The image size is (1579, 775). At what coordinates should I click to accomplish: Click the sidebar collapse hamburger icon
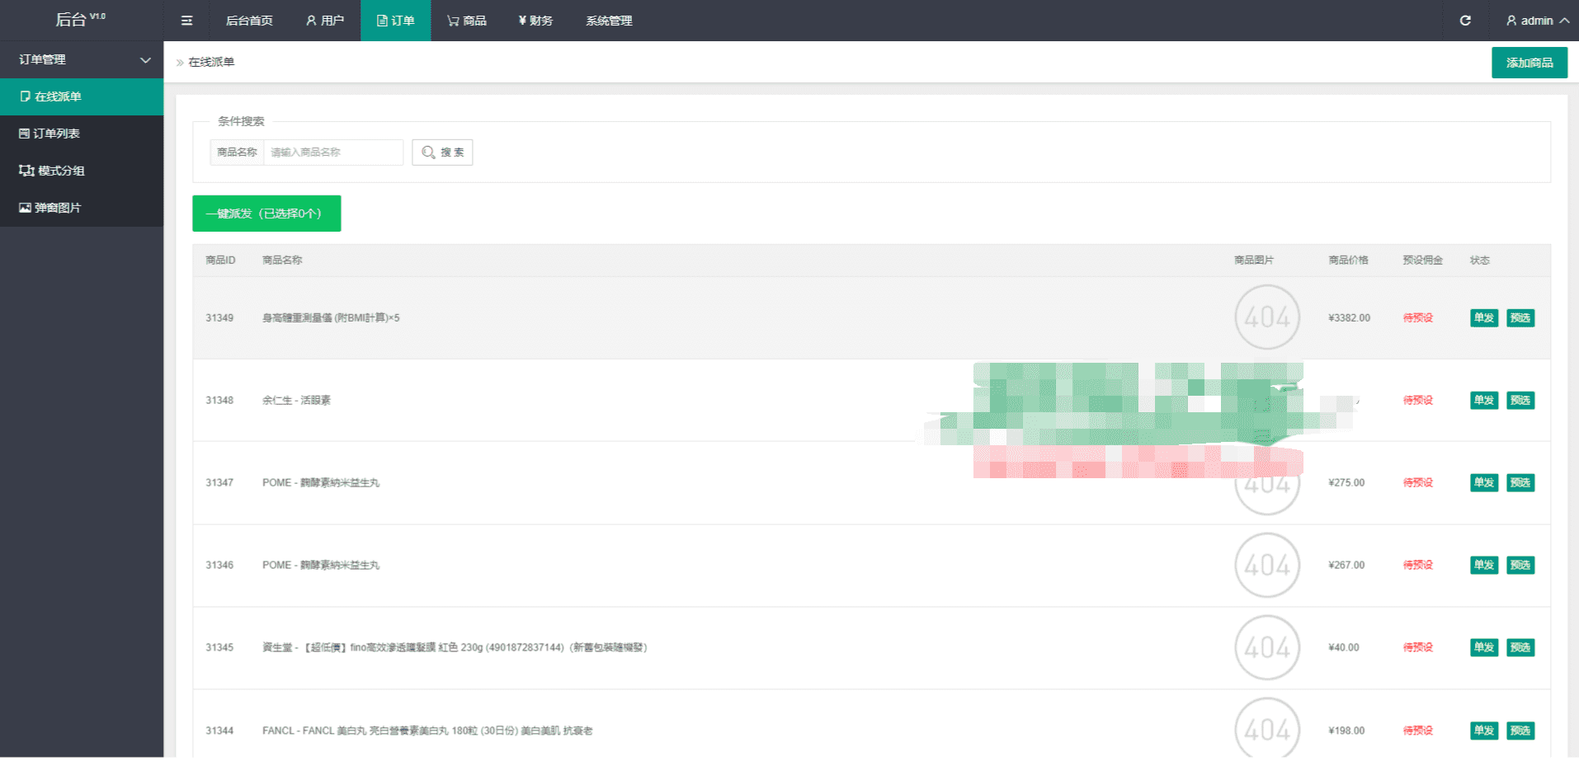(186, 21)
